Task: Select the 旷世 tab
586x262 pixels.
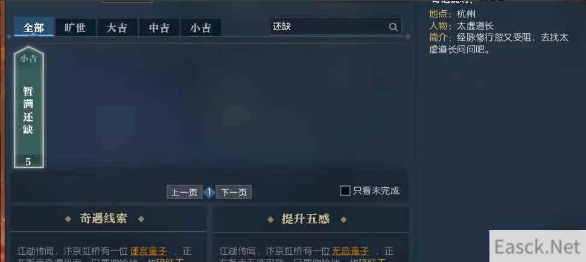Action: [x=75, y=28]
